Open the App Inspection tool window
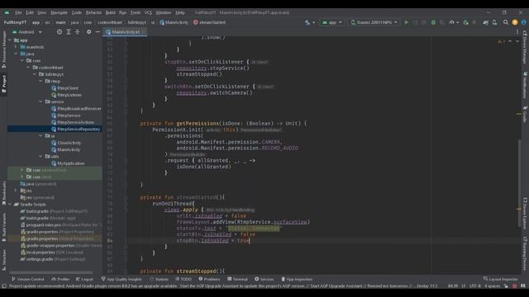 point(297,279)
